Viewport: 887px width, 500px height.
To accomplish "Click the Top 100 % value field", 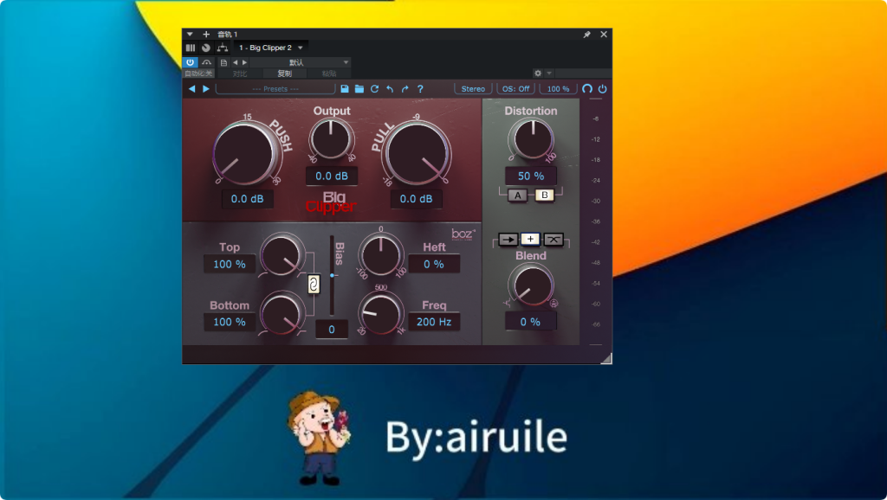I will (x=229, y=264).
